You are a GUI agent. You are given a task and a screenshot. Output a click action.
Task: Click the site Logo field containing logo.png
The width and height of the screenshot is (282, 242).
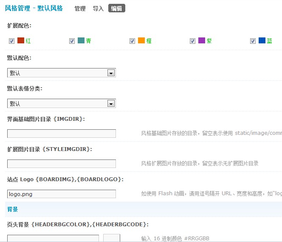(62, 194)
